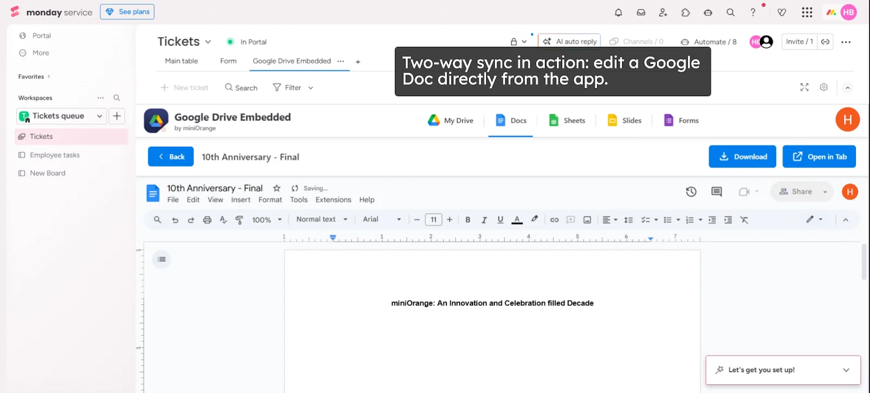Expand the Tickets board title menu

(208, 42)
